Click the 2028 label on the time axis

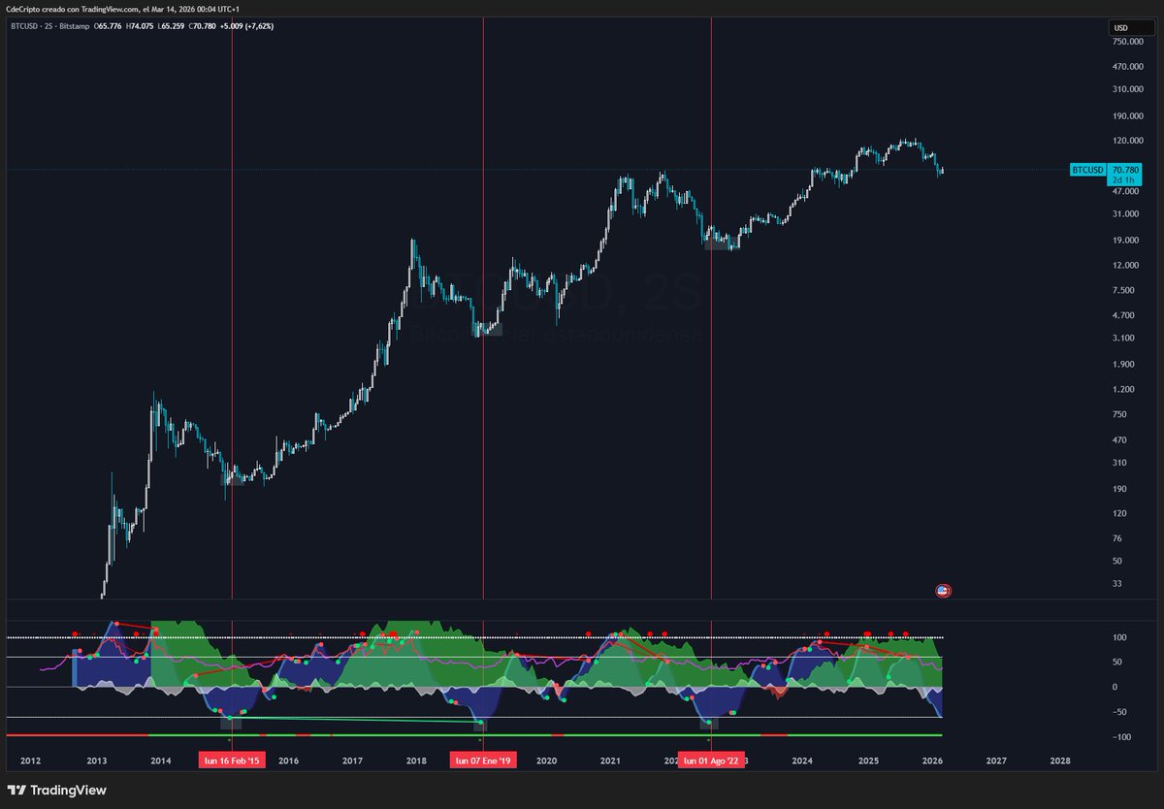pos(1060,761)
